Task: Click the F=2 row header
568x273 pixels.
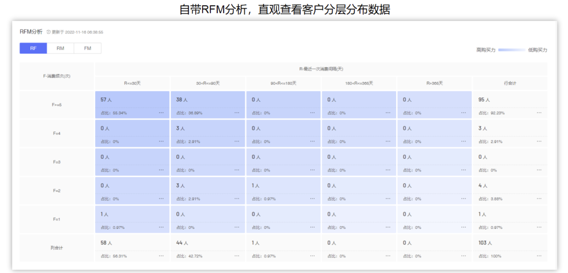Action: tap(57, 191)
